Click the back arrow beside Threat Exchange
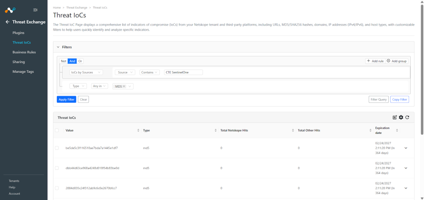 [x=7, y=22]
